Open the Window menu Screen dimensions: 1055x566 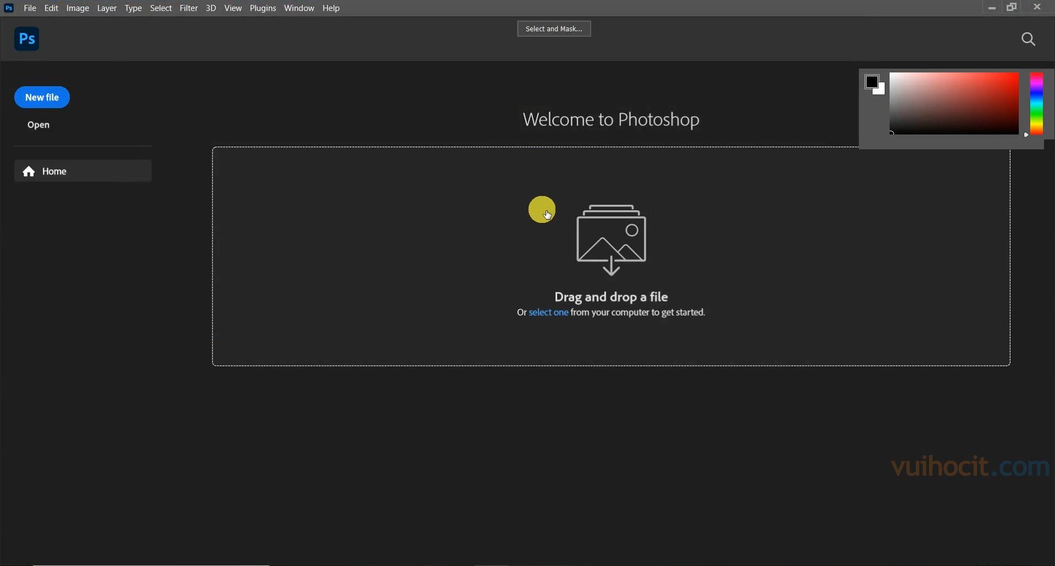299,8
